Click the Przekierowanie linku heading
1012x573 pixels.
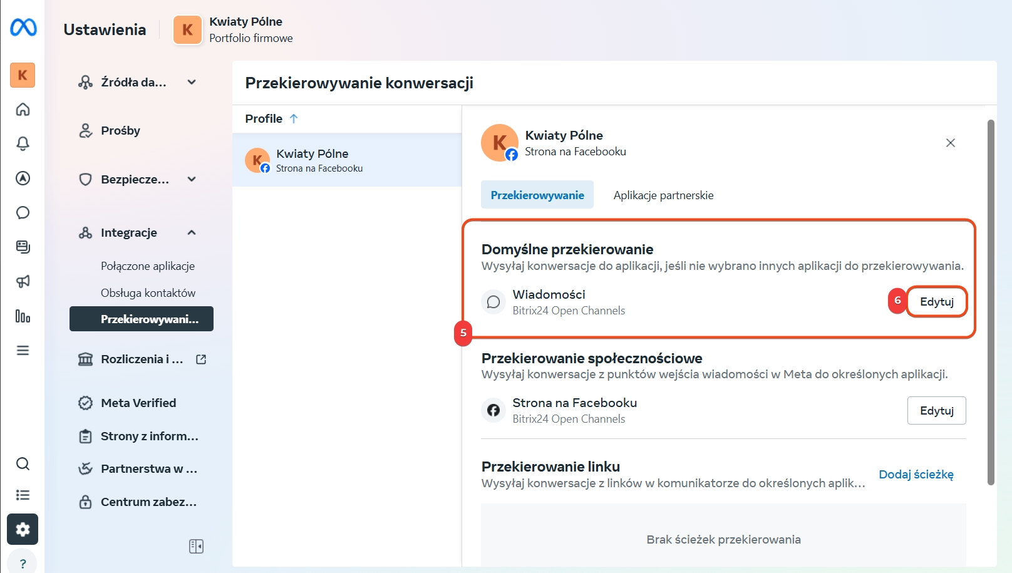tap(550, 467)
